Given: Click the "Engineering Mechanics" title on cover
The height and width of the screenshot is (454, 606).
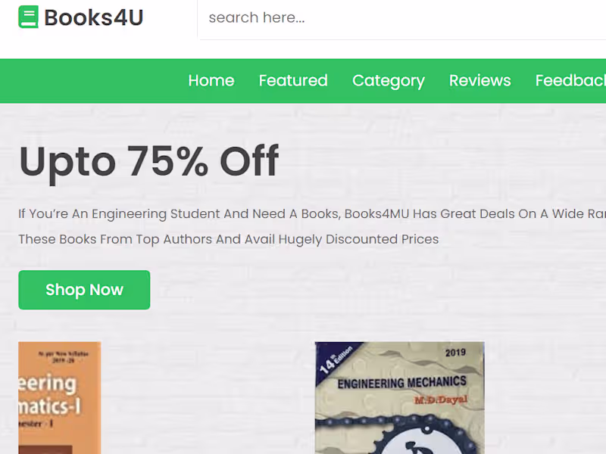Looking at the screenshot, I should coord(401,382).
